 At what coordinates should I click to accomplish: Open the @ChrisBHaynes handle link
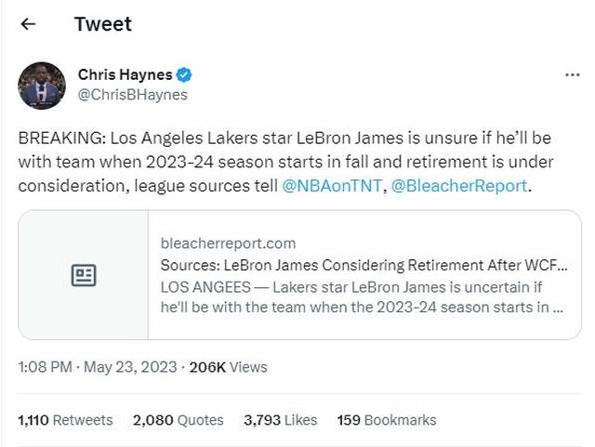coord(132,94)
